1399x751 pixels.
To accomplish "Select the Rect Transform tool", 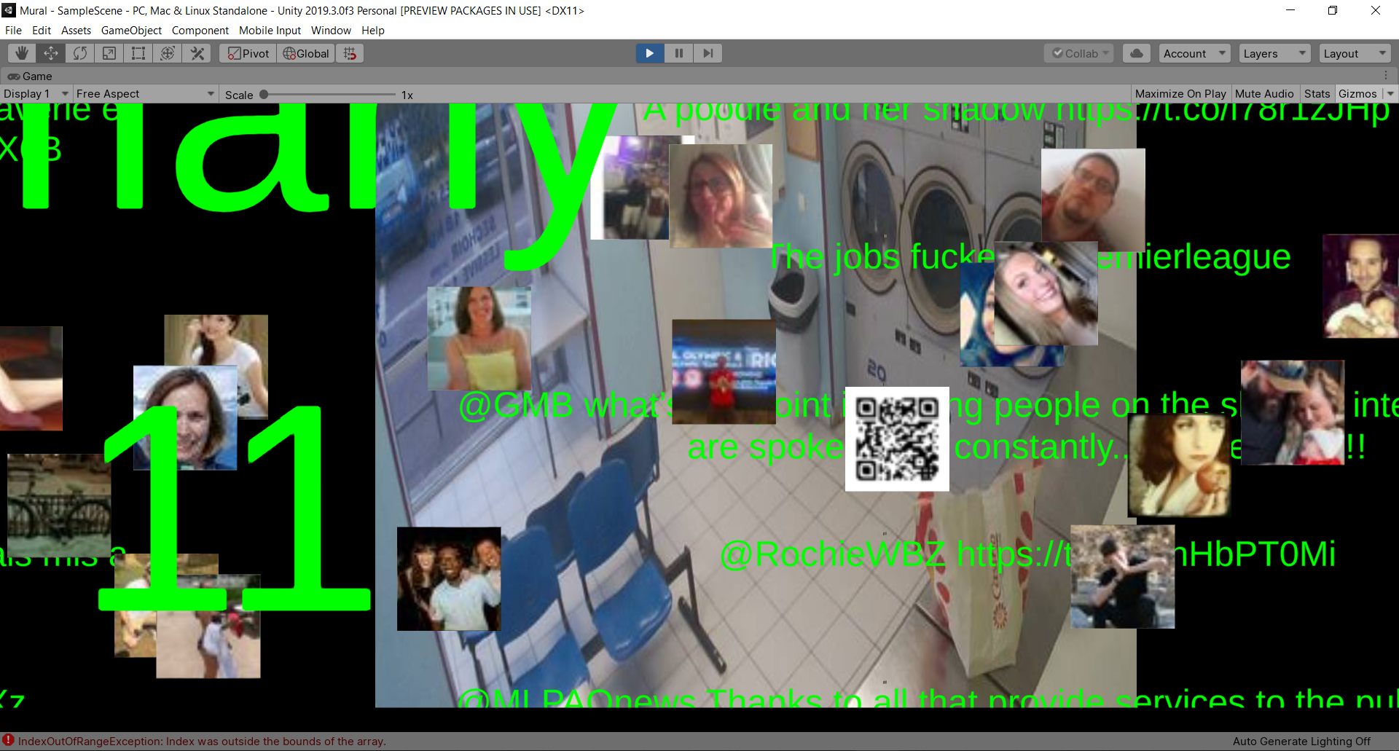I will pyautogui.click(x=138, y=53).
